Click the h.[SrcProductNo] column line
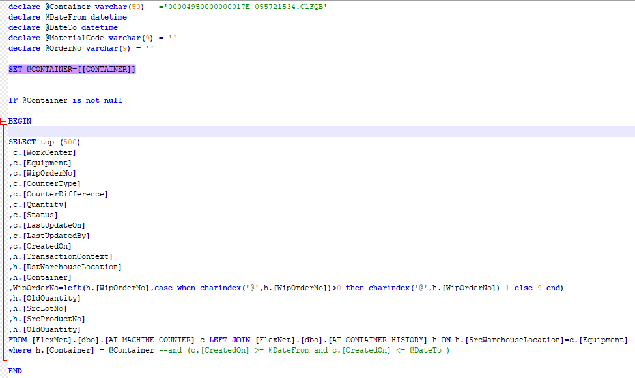This screenshot has height=378, width=635. [x=47, y=319]
